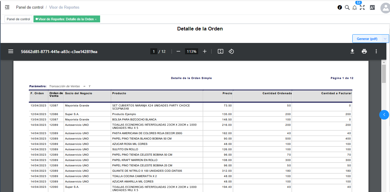The image size is (390, 192).
Task: Expand the Generar format dropdown arrow
Action: pyautogui.click(x=386, y=39)
